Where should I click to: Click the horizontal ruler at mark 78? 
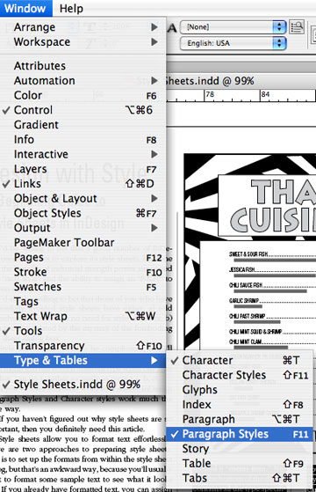(210, 94)
